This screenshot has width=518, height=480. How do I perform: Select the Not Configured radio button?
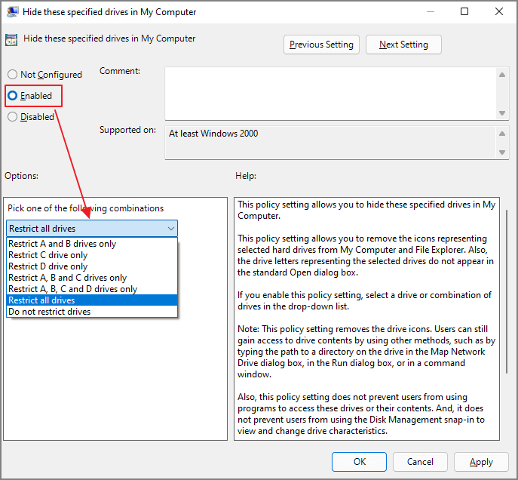pyautogui.click(x=12, y=75)
